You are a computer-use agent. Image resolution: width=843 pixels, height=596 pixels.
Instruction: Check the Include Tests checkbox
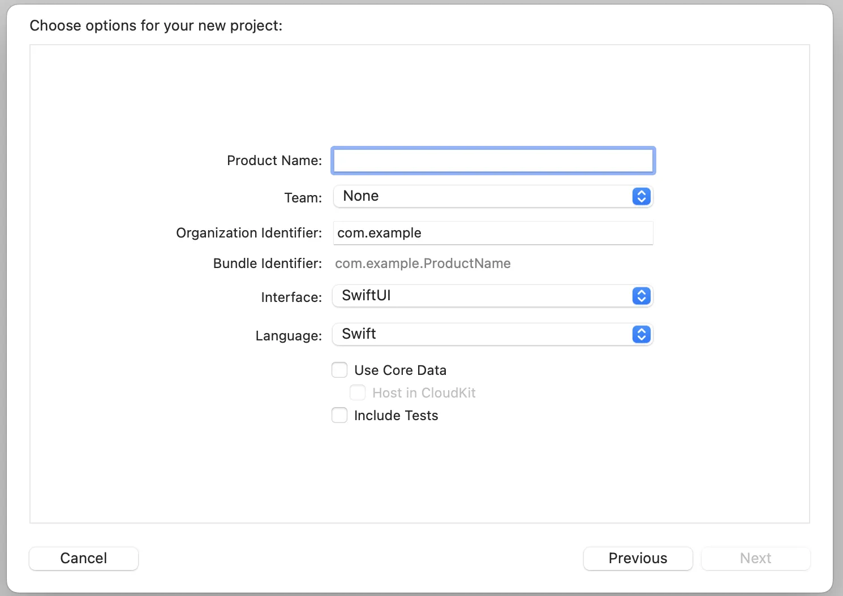(339, 416)
